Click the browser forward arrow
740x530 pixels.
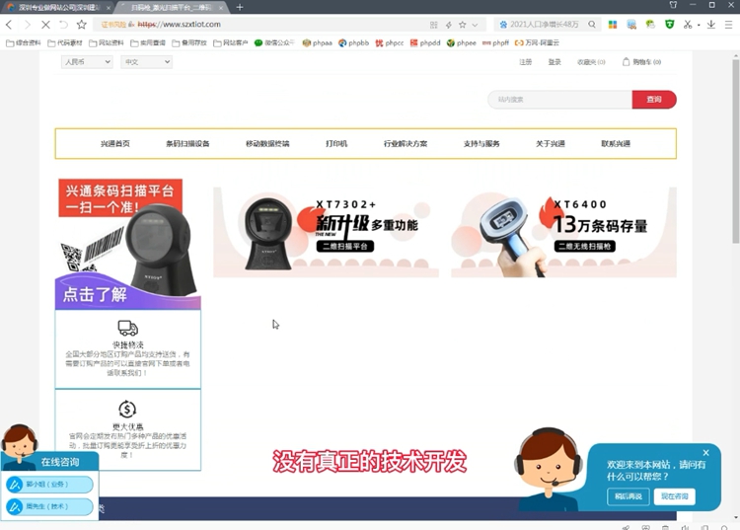[x=27, y=25]
